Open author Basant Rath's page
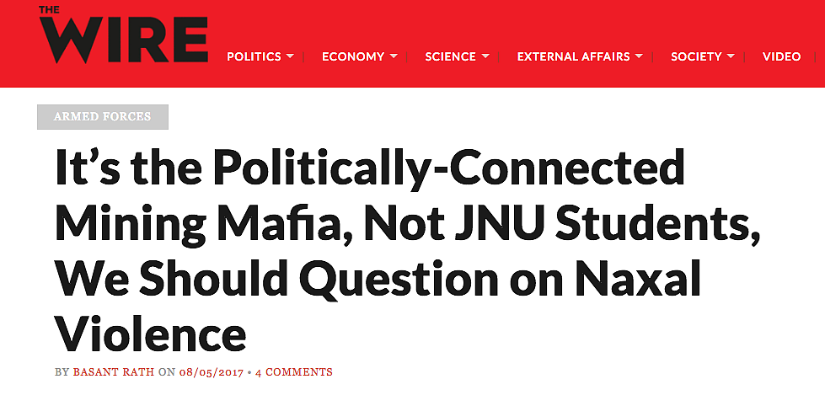 [x=114, y=372]
